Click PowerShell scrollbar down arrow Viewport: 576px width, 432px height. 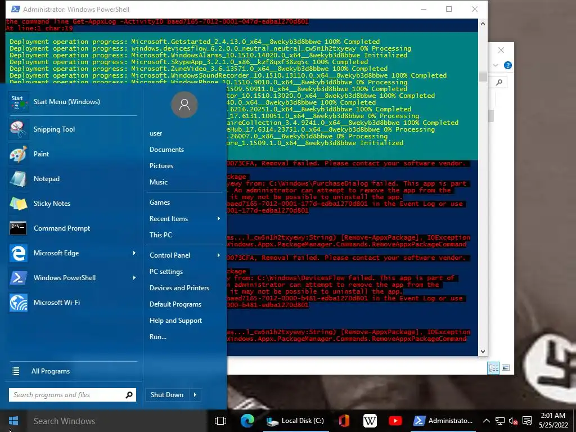(x=483, y=352)
